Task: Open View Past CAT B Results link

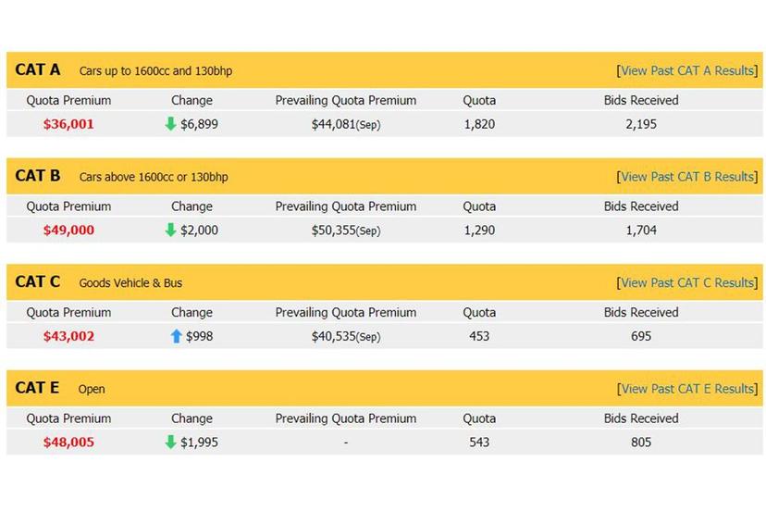Action: [x=687, y=177]
